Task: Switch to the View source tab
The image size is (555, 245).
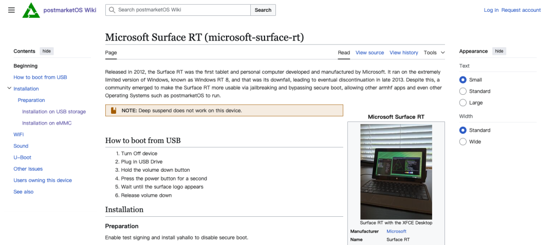Action: 369,53
